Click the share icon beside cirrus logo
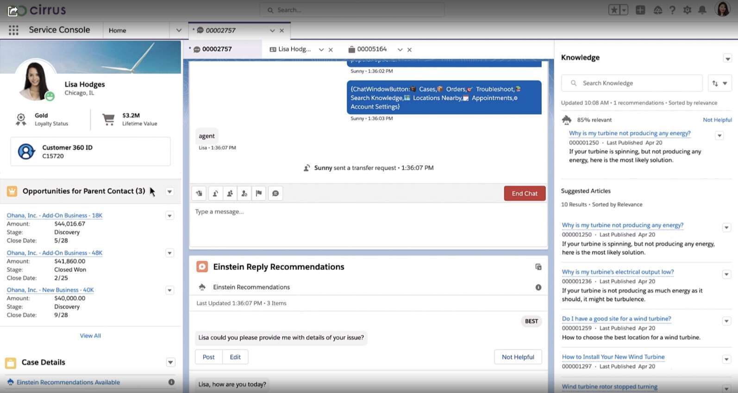Screen dimensions: 738x393 [x=13, y=11]
